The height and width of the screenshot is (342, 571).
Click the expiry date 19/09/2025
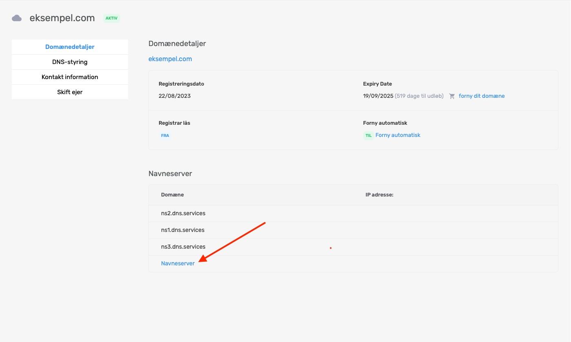click(x=378, y=96)
